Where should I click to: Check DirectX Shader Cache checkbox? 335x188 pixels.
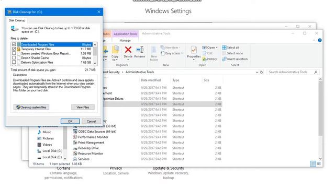[x=14, y=58]
